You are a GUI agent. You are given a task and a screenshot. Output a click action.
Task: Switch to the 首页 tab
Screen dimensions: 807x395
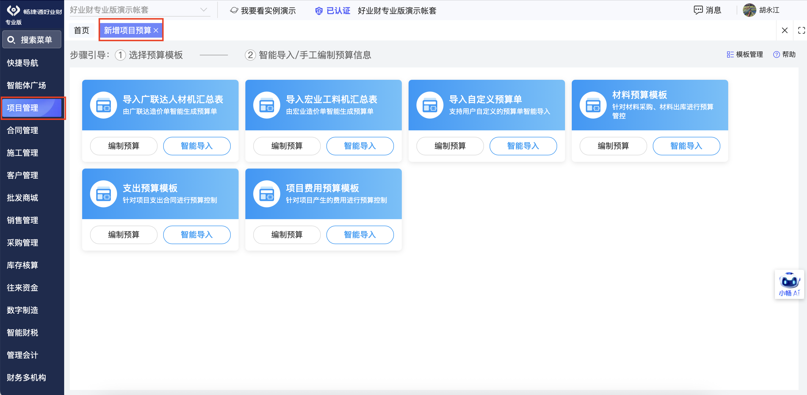tap(81, 30)
